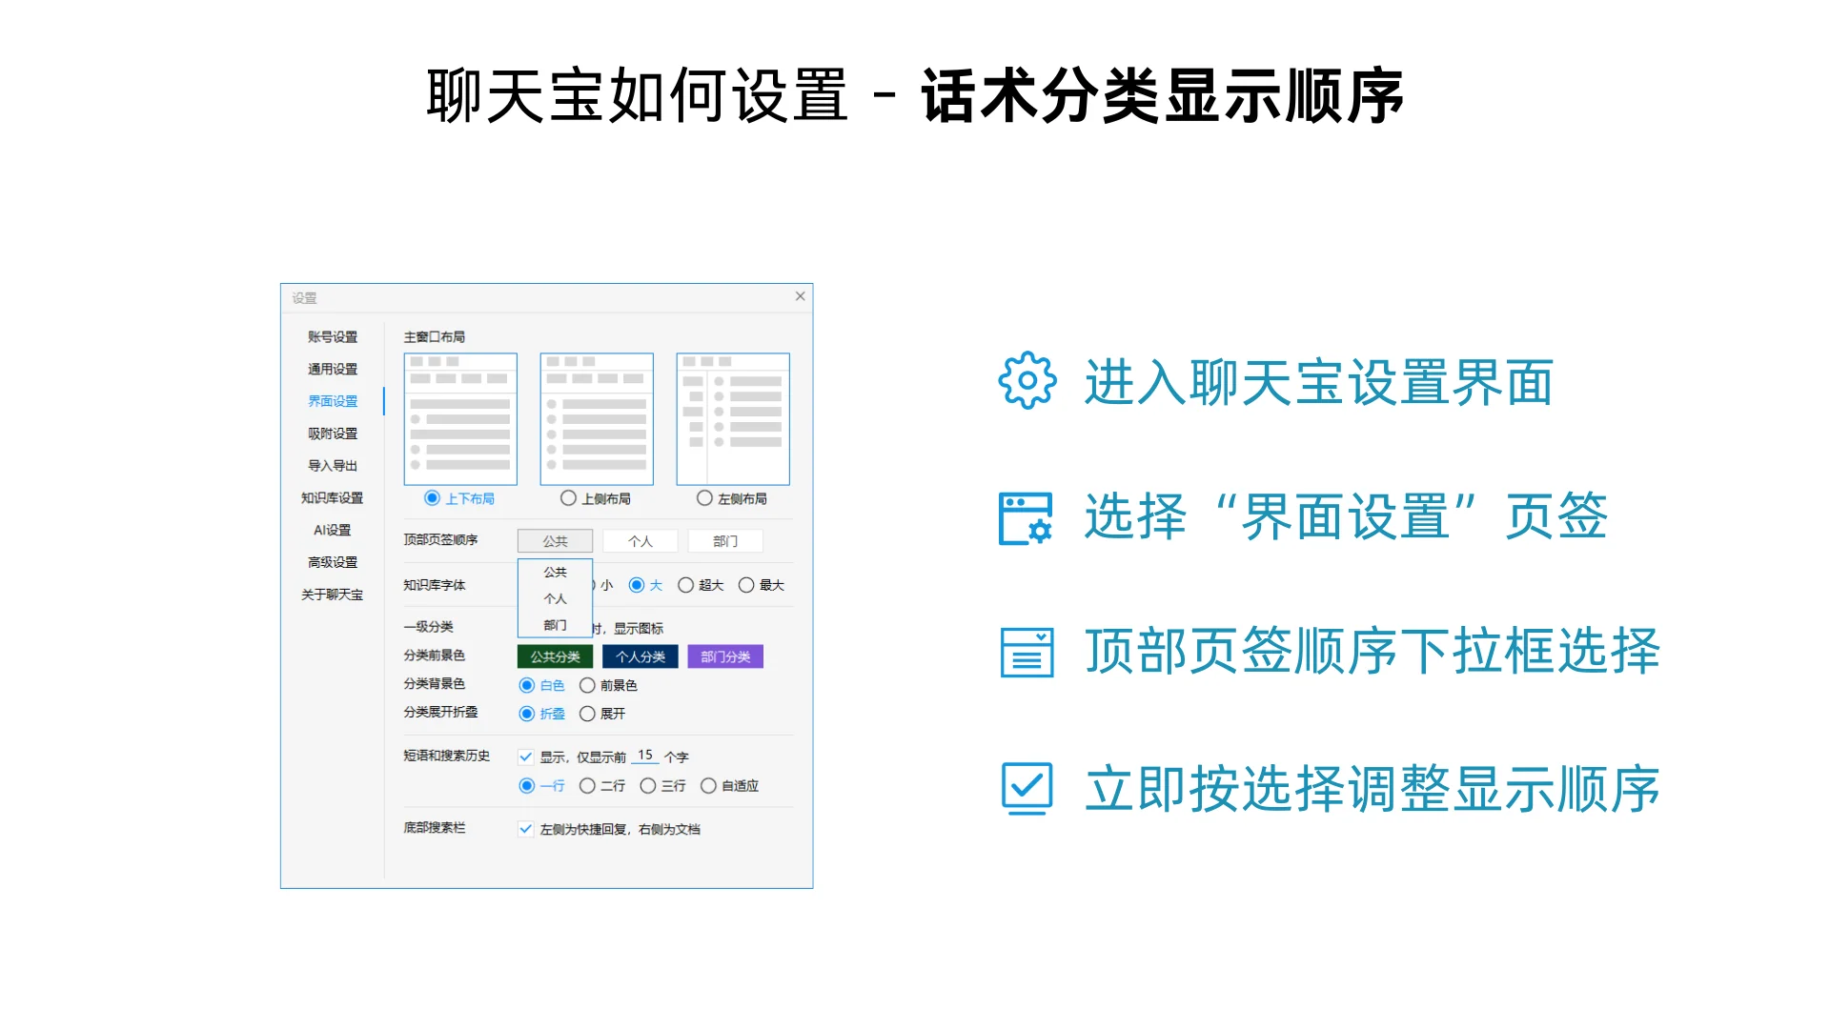Viewport: 1830px width, 1029px height.
Task: Select the 左侧布局 radio button
Action: point(704,498)
